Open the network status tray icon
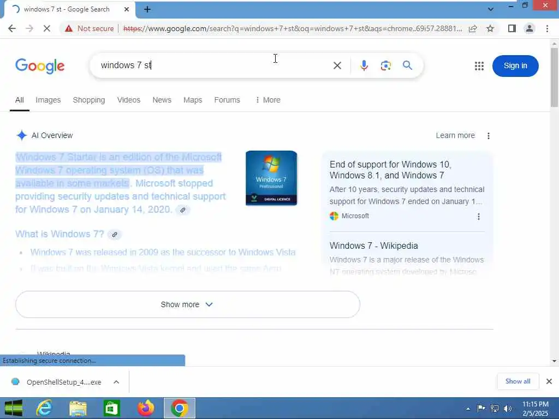559x419 pixels. coord(495,409)
